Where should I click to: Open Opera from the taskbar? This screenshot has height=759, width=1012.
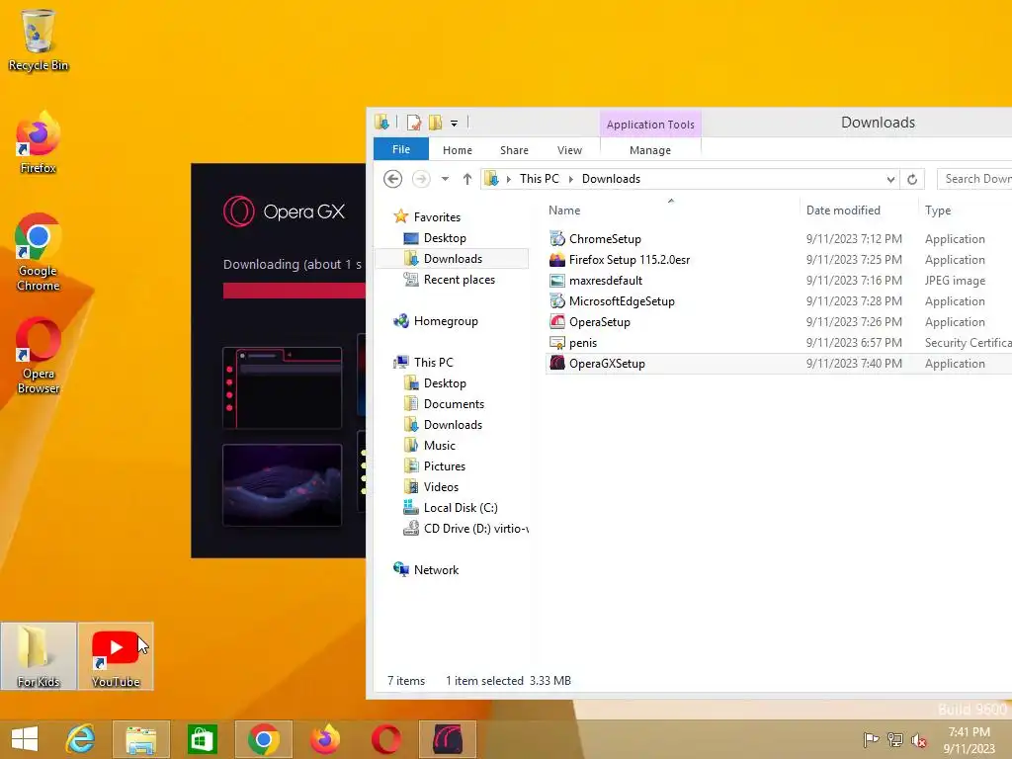(x=386, y=739)
